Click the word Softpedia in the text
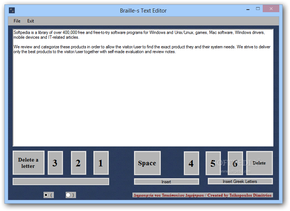The image size is (290, 211). click(22, 32)
